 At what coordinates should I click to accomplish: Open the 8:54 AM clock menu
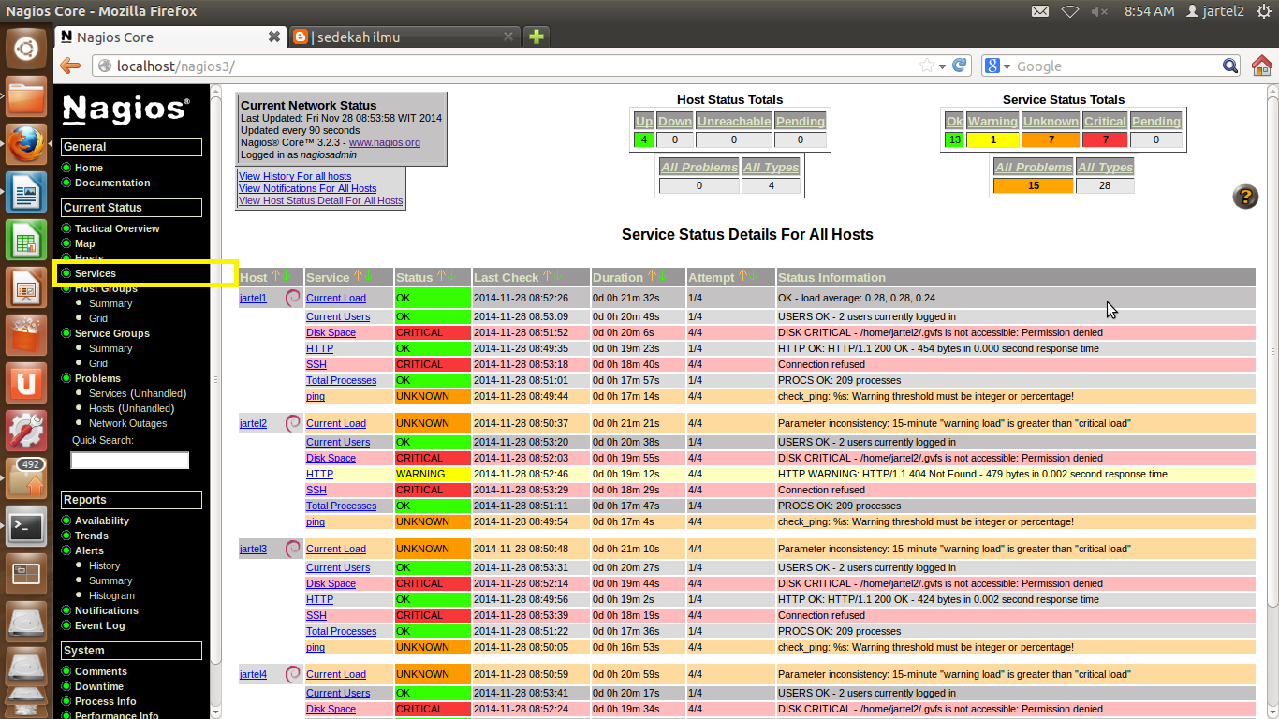click(x=1149, y=11)
